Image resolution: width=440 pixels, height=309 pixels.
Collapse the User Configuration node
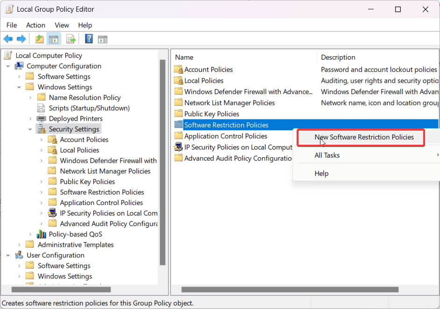tap(8, 255)
